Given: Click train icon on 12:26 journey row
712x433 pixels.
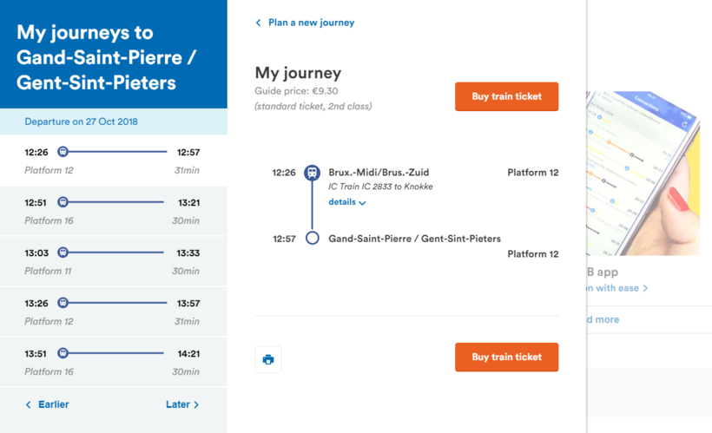Looking at the screenshot, I should (x=63, y=152).
